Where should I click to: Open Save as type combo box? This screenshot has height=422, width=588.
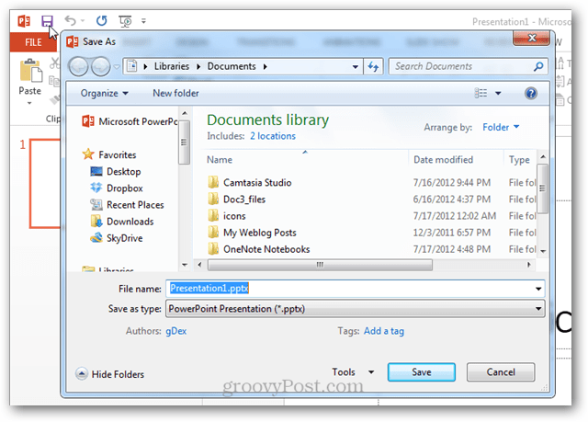[x=356, y=309]
